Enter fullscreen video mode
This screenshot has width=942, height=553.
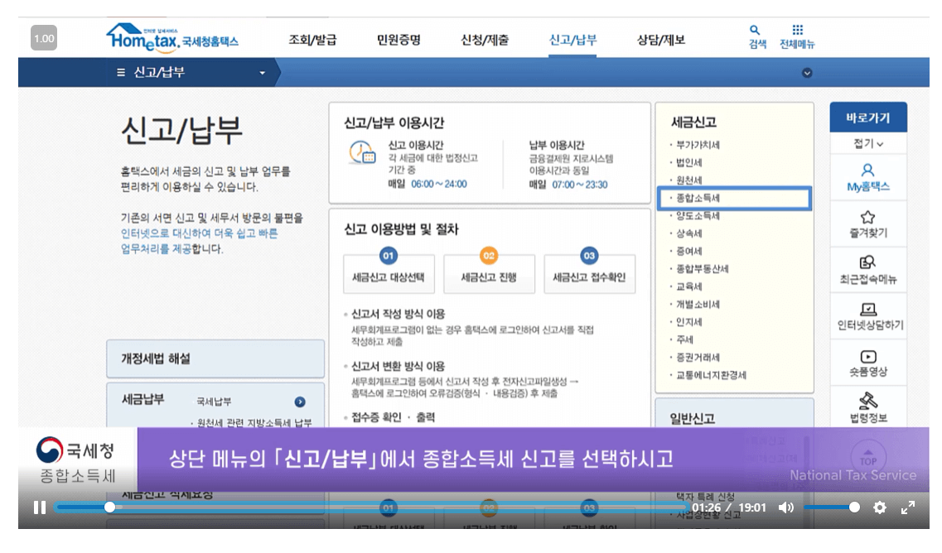(x=908, y=508)
